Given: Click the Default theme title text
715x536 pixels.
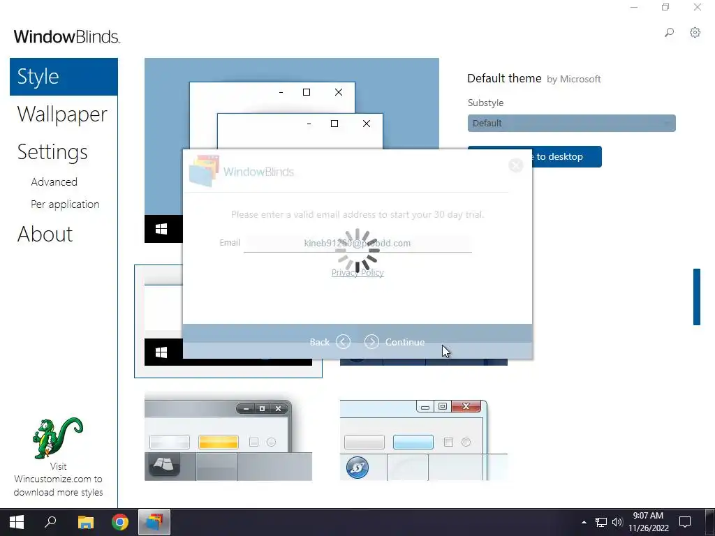Looking at the screenshot, I should (x=504, y=78).
